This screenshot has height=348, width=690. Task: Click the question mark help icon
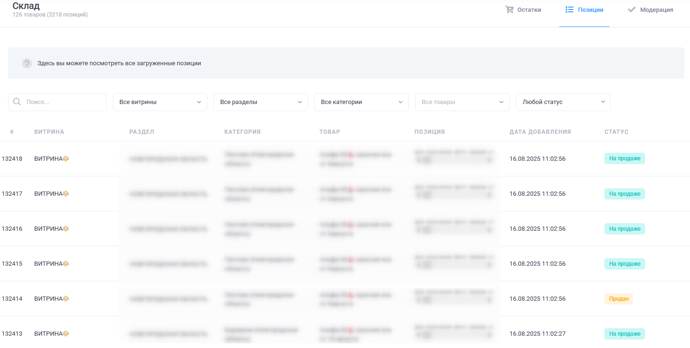(27, 63)
